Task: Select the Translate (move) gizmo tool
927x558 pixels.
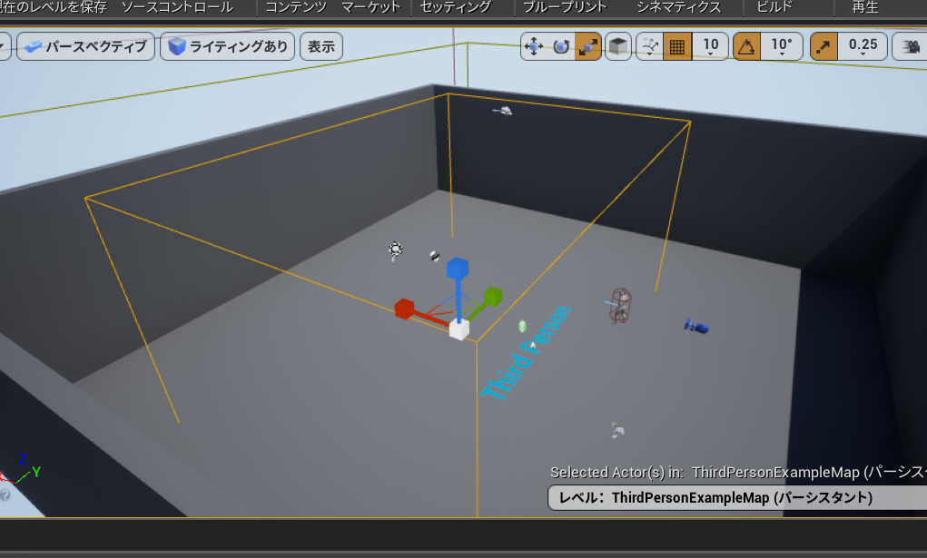Action: tap(534, 46)
